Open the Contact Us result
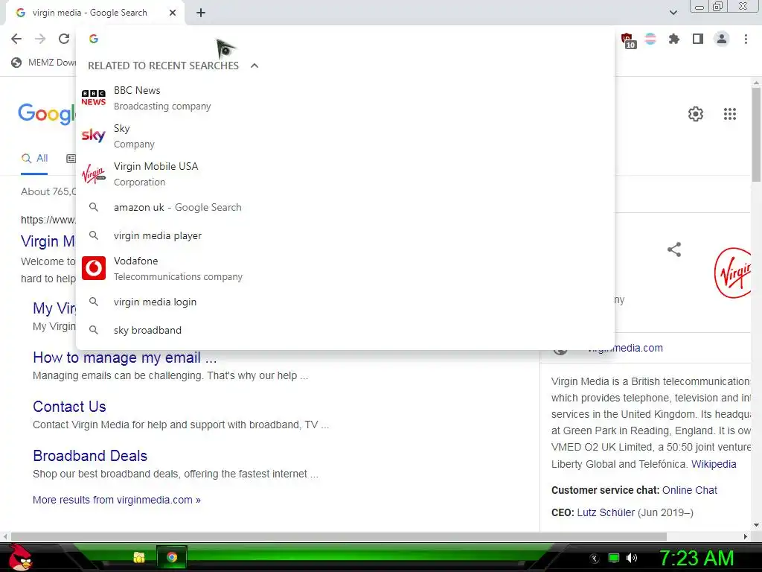 point(69,407)
